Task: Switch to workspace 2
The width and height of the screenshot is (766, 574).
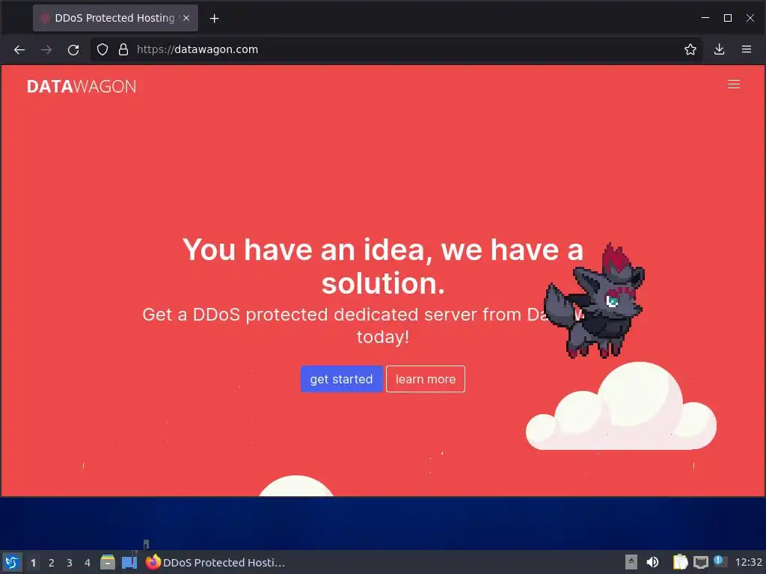Action: 52,563
